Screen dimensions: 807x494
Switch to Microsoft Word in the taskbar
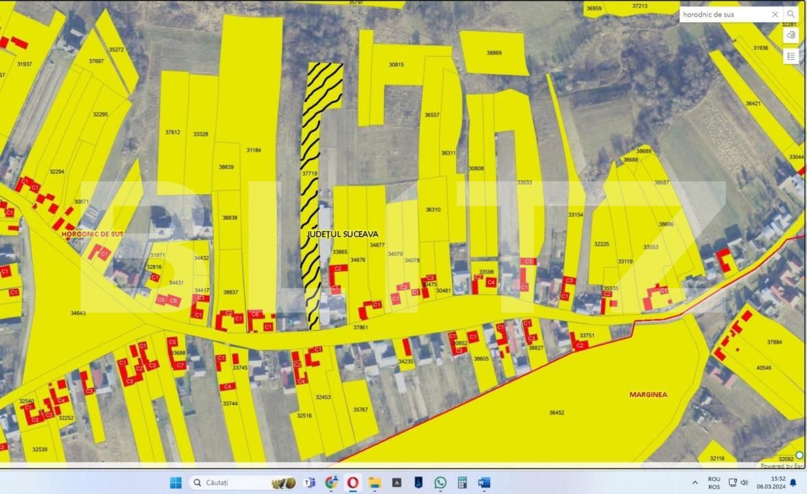[484, 482]
